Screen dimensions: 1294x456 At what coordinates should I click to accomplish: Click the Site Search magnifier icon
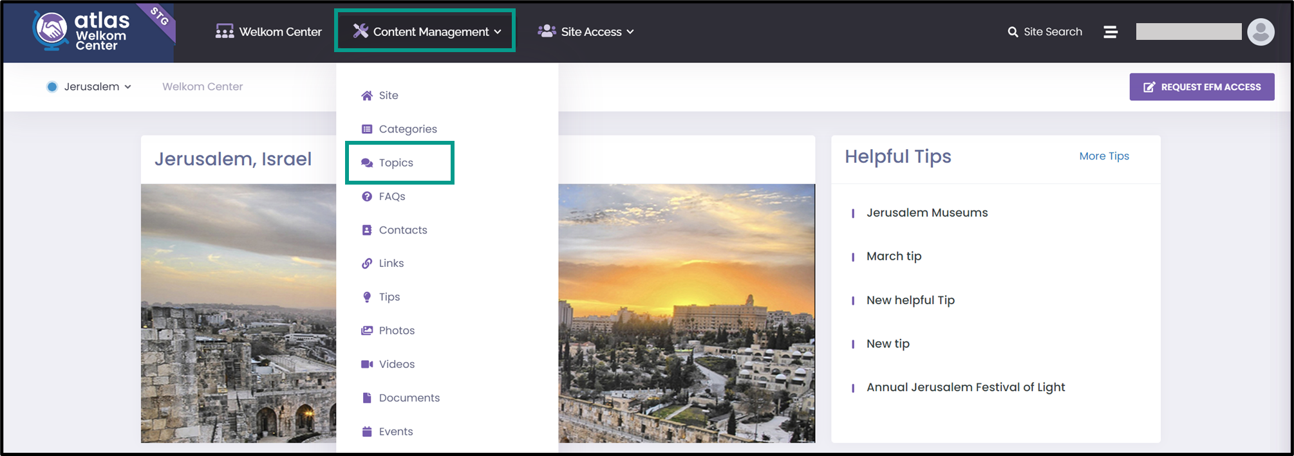[x=1013, y=32]
